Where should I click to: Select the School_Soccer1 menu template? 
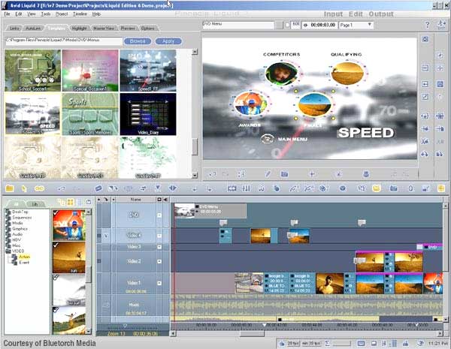pyautogui.click(x=32, y=71)
